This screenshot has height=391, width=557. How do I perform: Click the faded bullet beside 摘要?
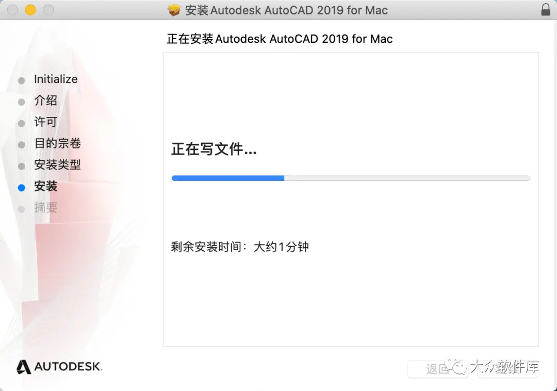[21, 209]
